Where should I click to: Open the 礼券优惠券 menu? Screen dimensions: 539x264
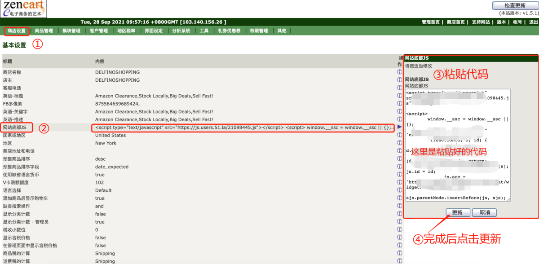coord(229,31)
